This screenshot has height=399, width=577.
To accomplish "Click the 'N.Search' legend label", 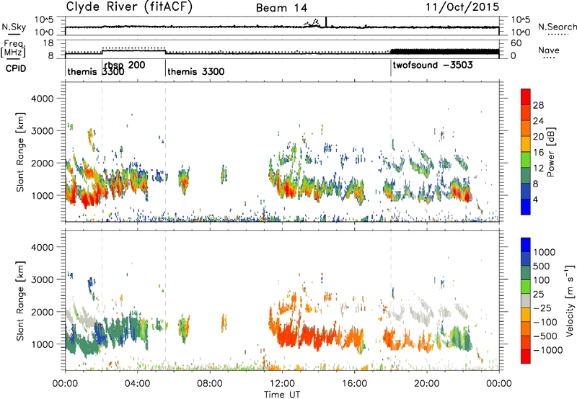I will [x=557, y=27].
